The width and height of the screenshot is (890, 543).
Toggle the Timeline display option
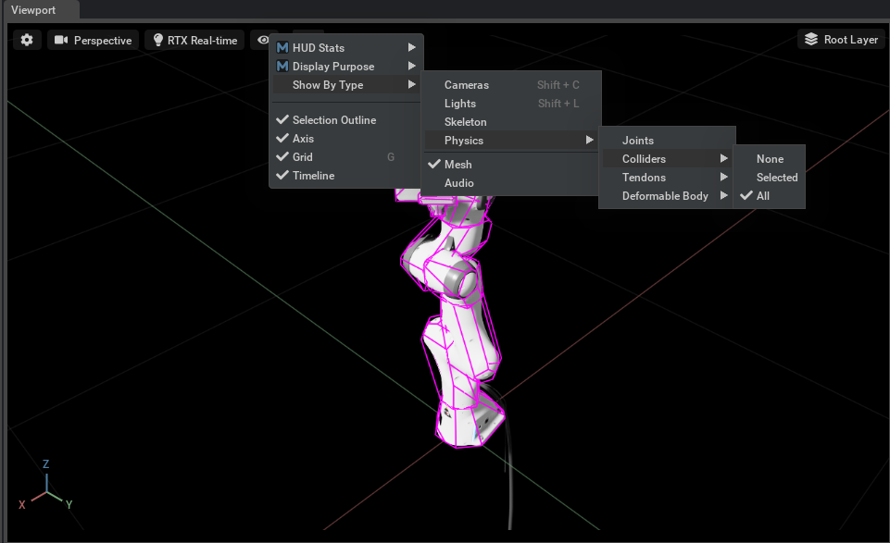[313, 176]
